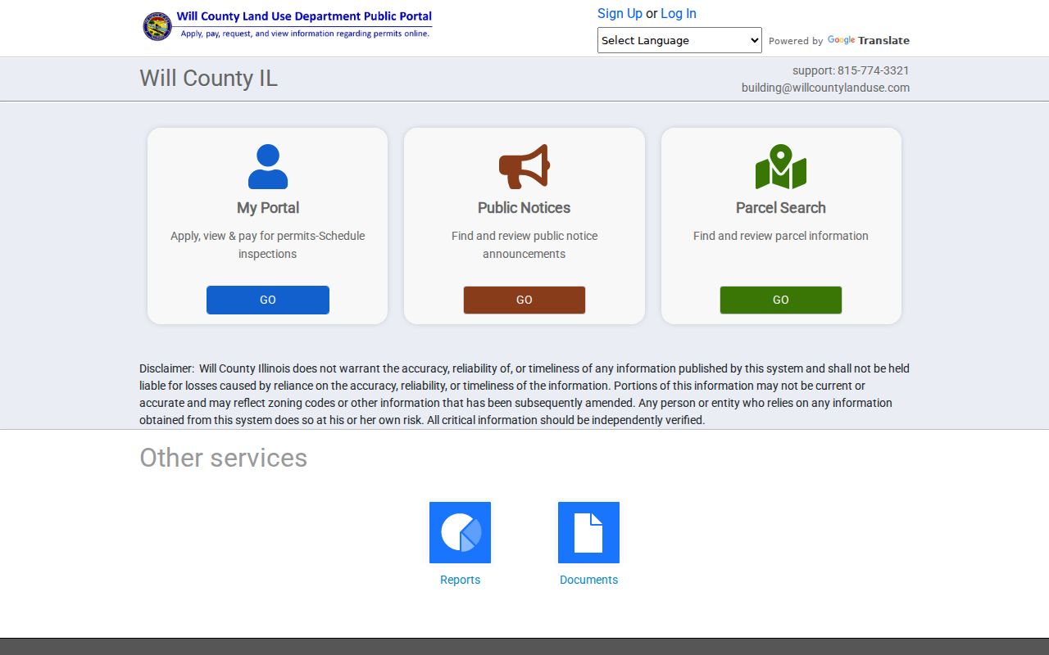1049x655 pixels.
Task: Click 'Find and review public notice announcements' text
Action: 524,245
